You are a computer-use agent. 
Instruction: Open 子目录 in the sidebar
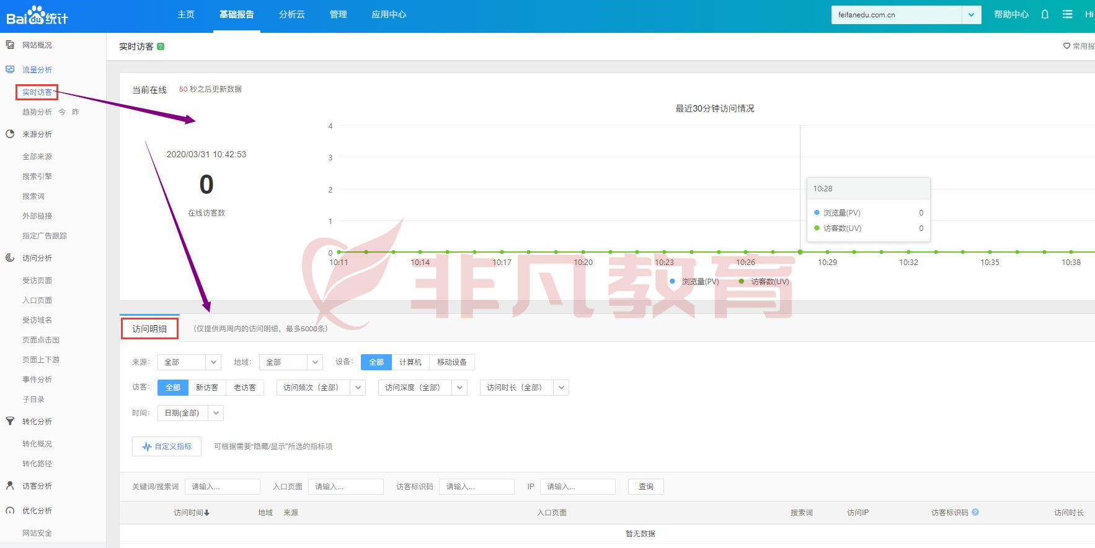click(x=33, y=399)
